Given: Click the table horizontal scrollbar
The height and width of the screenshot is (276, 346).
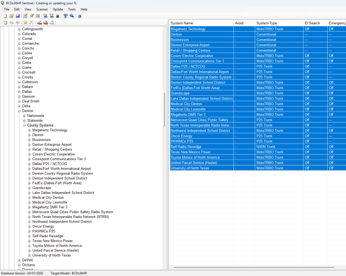Looking at the screenshot, I should [x=254, y=267].
